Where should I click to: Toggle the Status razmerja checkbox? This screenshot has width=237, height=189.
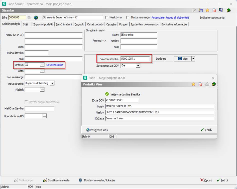click(x=128, y=17)
